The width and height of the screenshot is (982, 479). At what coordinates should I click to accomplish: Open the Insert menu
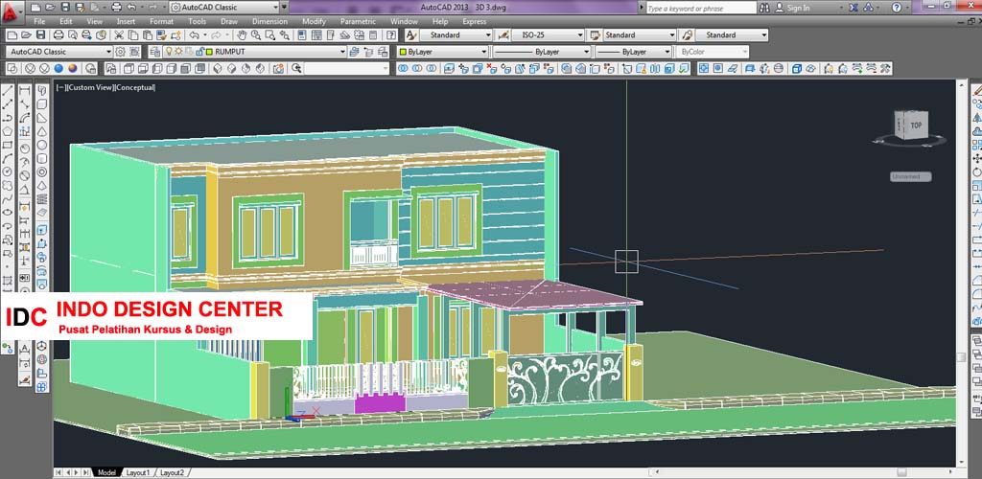click(x=126, y=21)
